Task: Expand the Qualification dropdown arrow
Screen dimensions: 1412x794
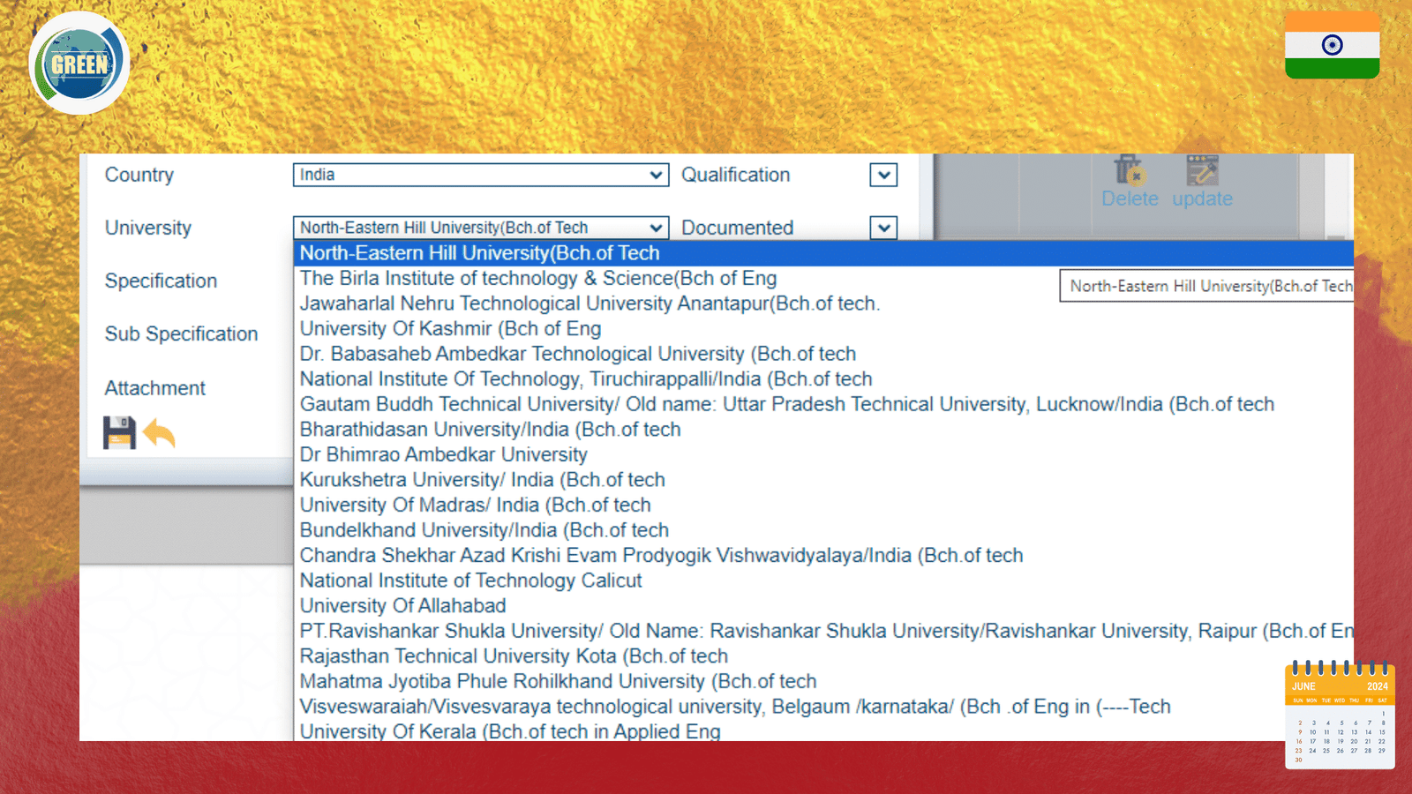Action: [883, 175]
